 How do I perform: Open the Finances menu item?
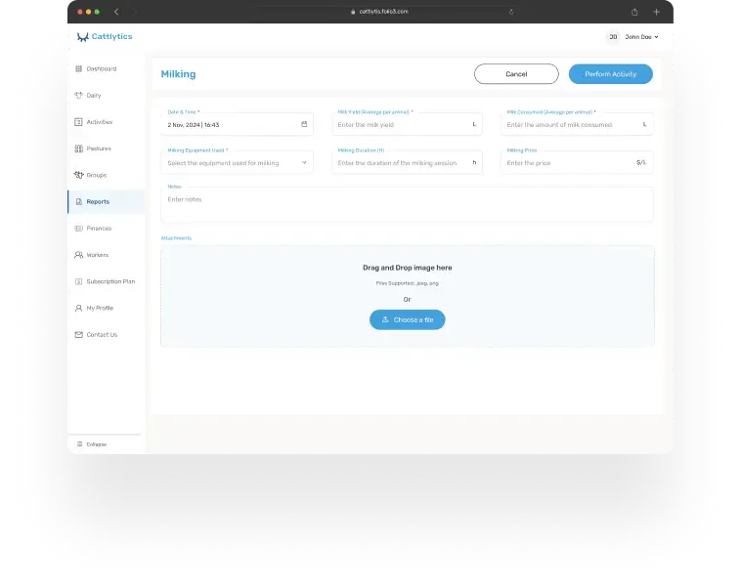click(x=106, y=229)
